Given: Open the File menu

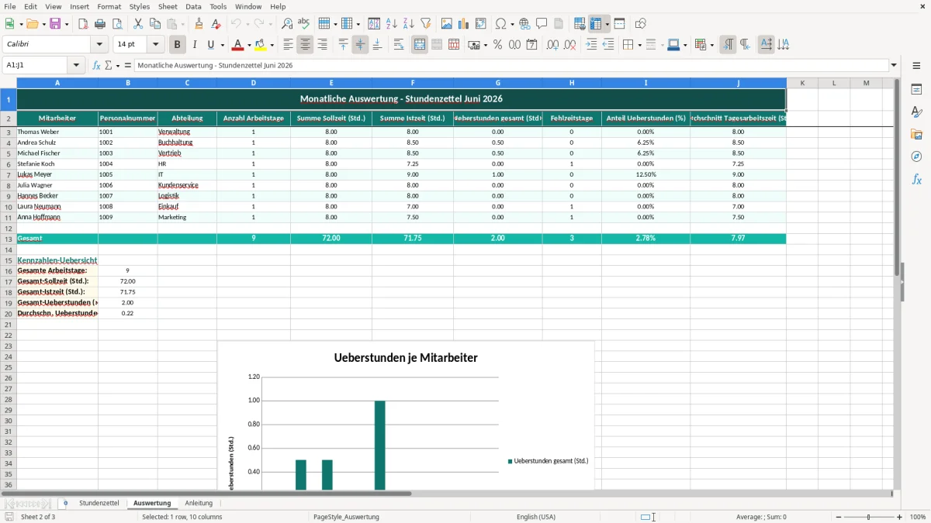Looking at the screenshot, I should (10, 6).
